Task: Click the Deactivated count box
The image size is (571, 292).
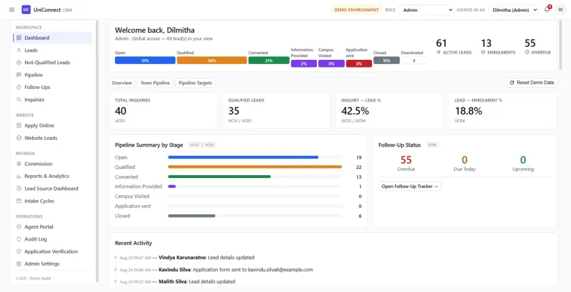Action: 414,60
